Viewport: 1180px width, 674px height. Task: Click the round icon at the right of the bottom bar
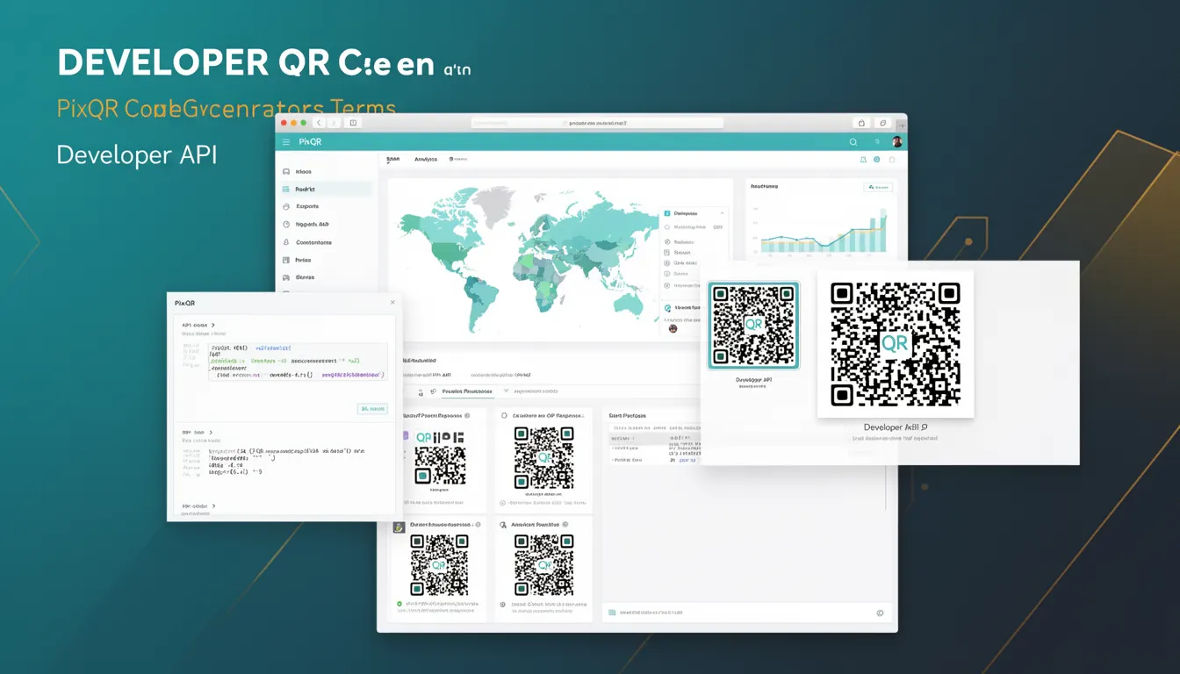[881, 613]
